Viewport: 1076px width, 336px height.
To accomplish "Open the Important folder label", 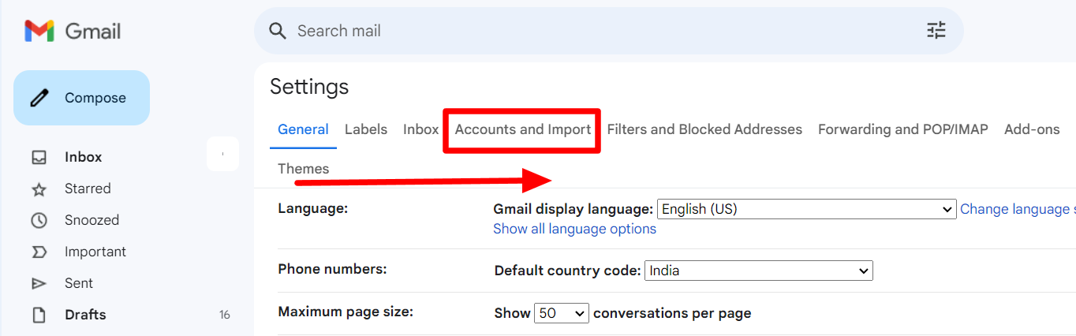I will point(95,252).
